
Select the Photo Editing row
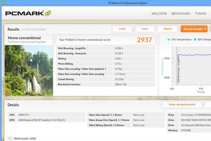click(105, 64)
